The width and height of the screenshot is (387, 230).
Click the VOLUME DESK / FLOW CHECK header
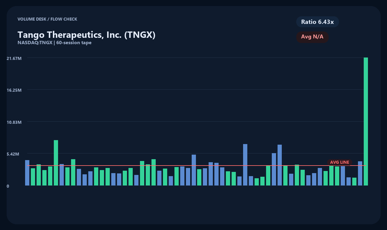click(47, 19)
